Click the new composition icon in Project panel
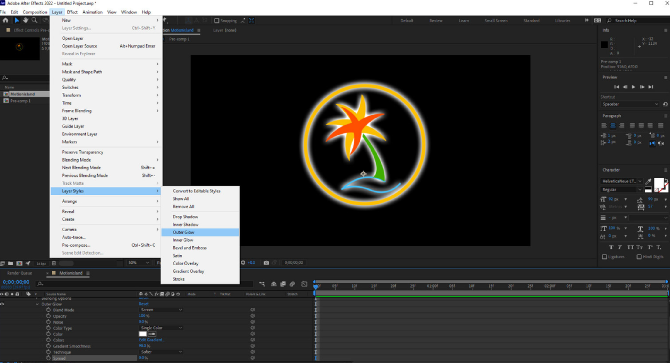The width and height of the screenshot is (670, 363). coord(19,263)
